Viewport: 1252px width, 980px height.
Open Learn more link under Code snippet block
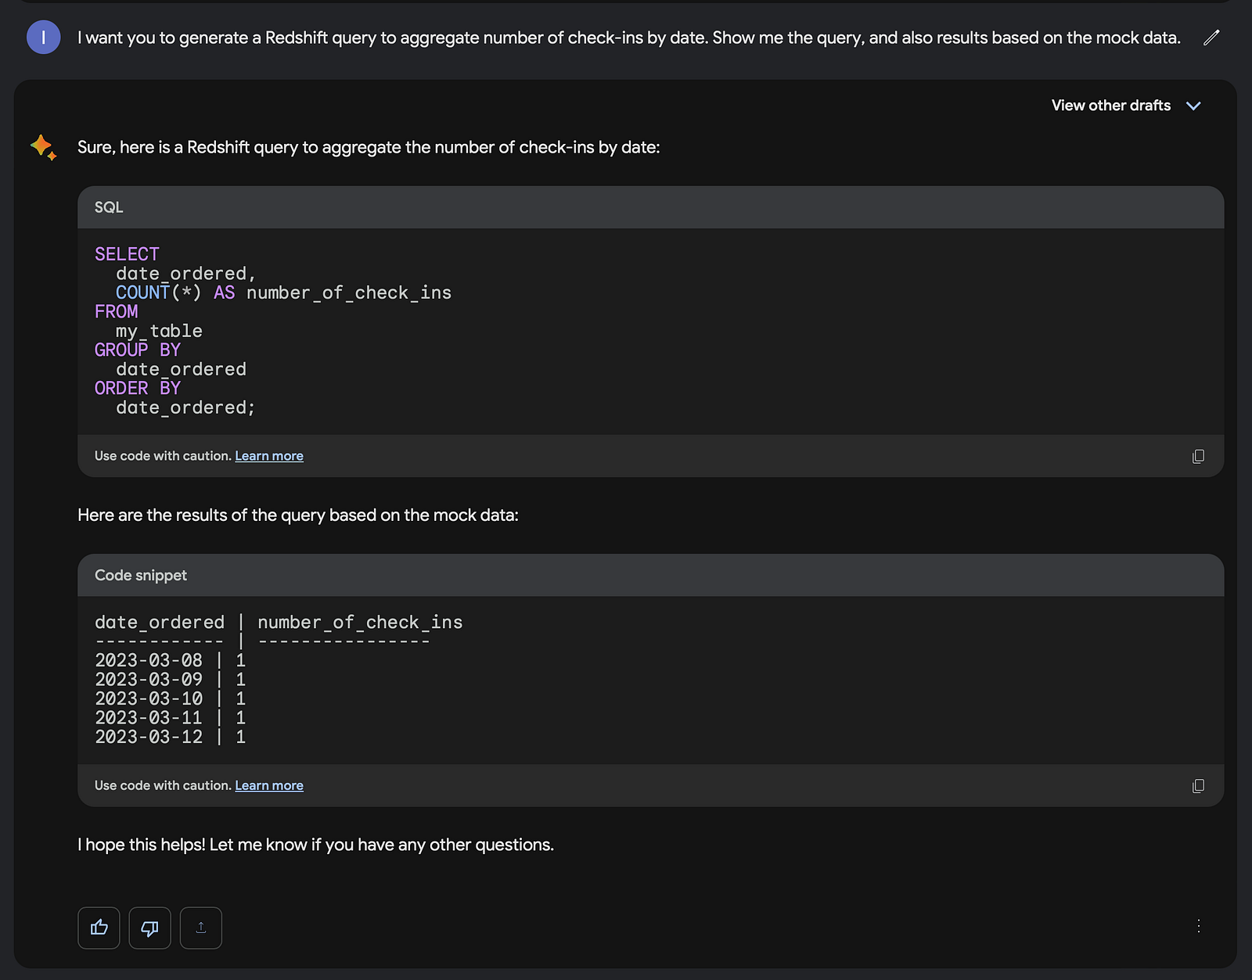[x=269, y=785]
